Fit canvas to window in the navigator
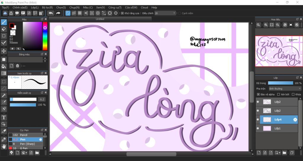The width and height of the screenshot is (303, 161). (272, 25)
